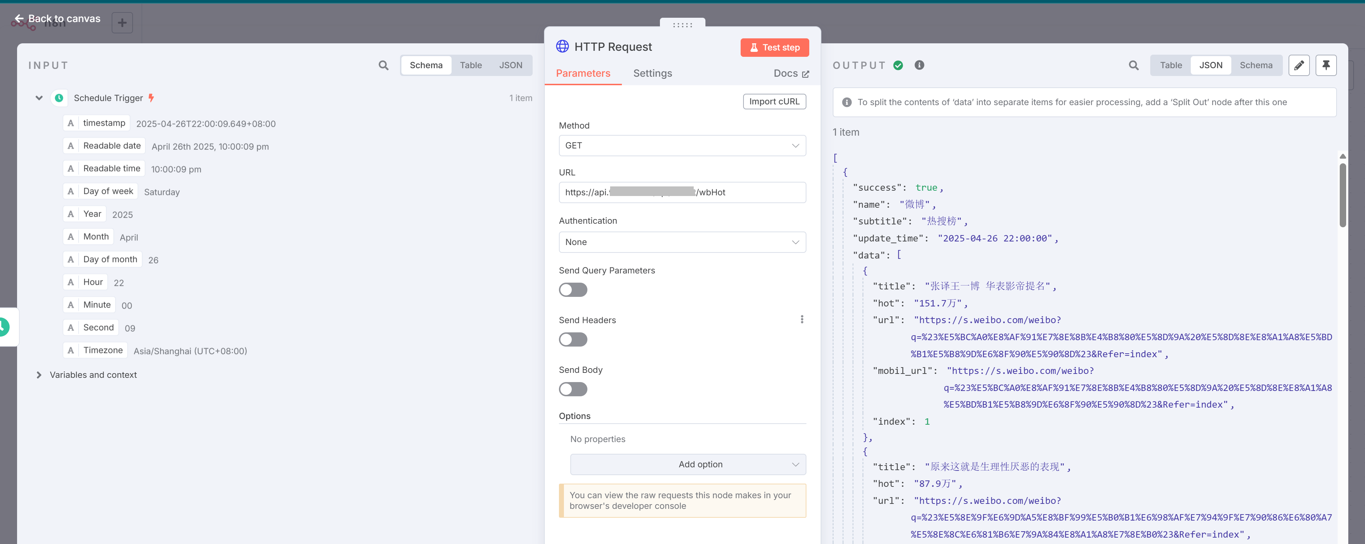Image resolution: width=1365 pixels, height=544 pixels.
Task: Enable Send Query Parameters toggle
Action: (x=572, y=289)
